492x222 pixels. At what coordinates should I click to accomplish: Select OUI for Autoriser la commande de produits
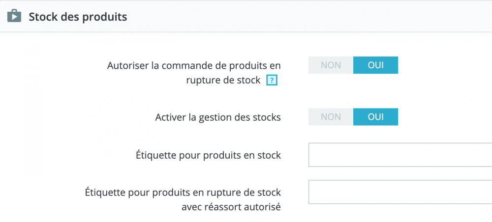tap(375, 65)
